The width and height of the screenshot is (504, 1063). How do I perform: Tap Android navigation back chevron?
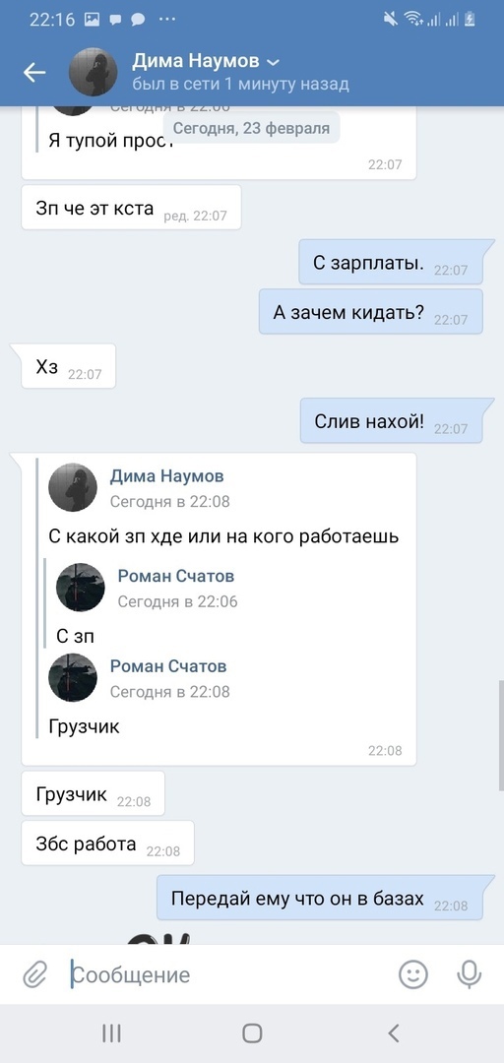[394, 1033]
